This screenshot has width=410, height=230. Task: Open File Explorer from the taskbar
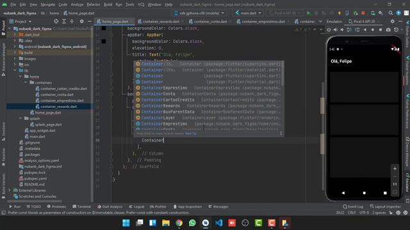coord(166,223)
